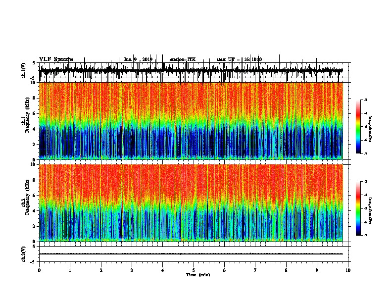Click inside the ch.1 spectrogram panel
Screen dimensions: 392x303
tap(191, 121)
